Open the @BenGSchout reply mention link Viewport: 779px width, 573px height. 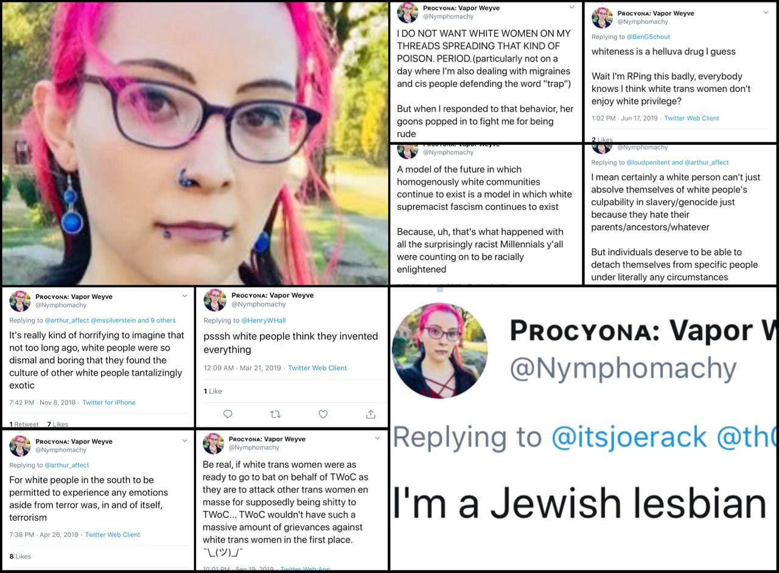pos(648,37)
